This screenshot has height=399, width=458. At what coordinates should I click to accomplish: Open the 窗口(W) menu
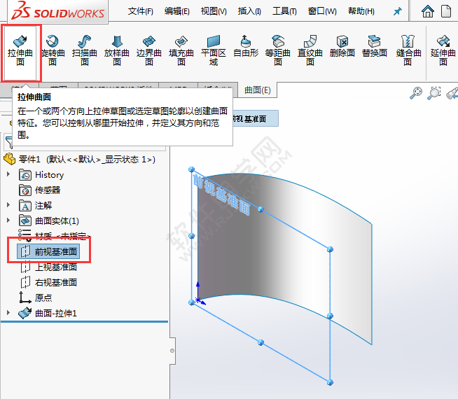322,11
